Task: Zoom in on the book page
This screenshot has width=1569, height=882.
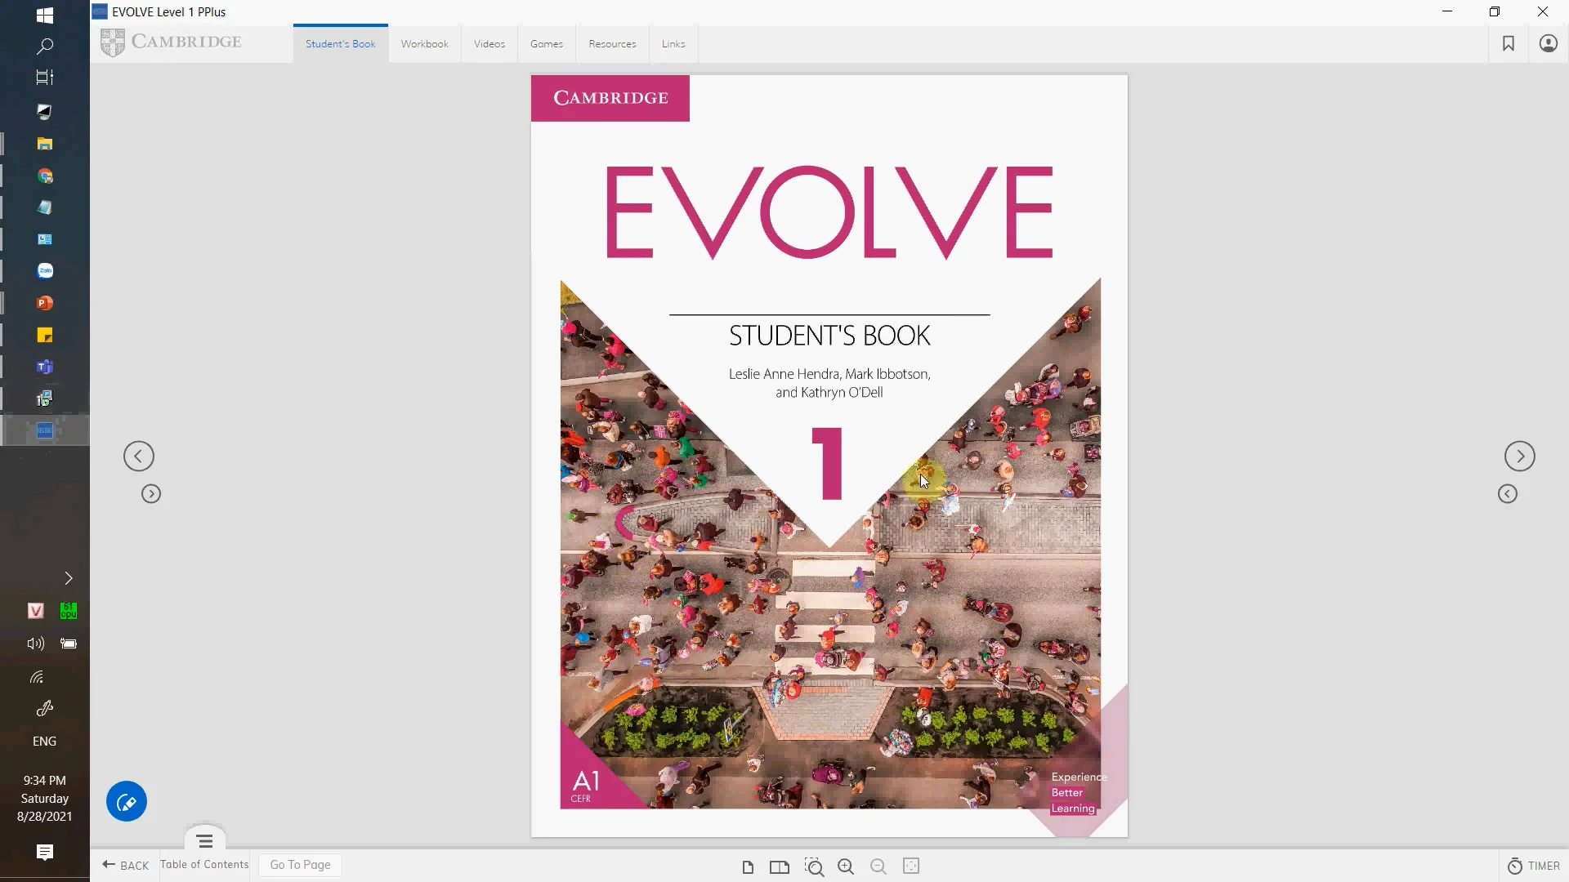Action: tap(847, 866)
